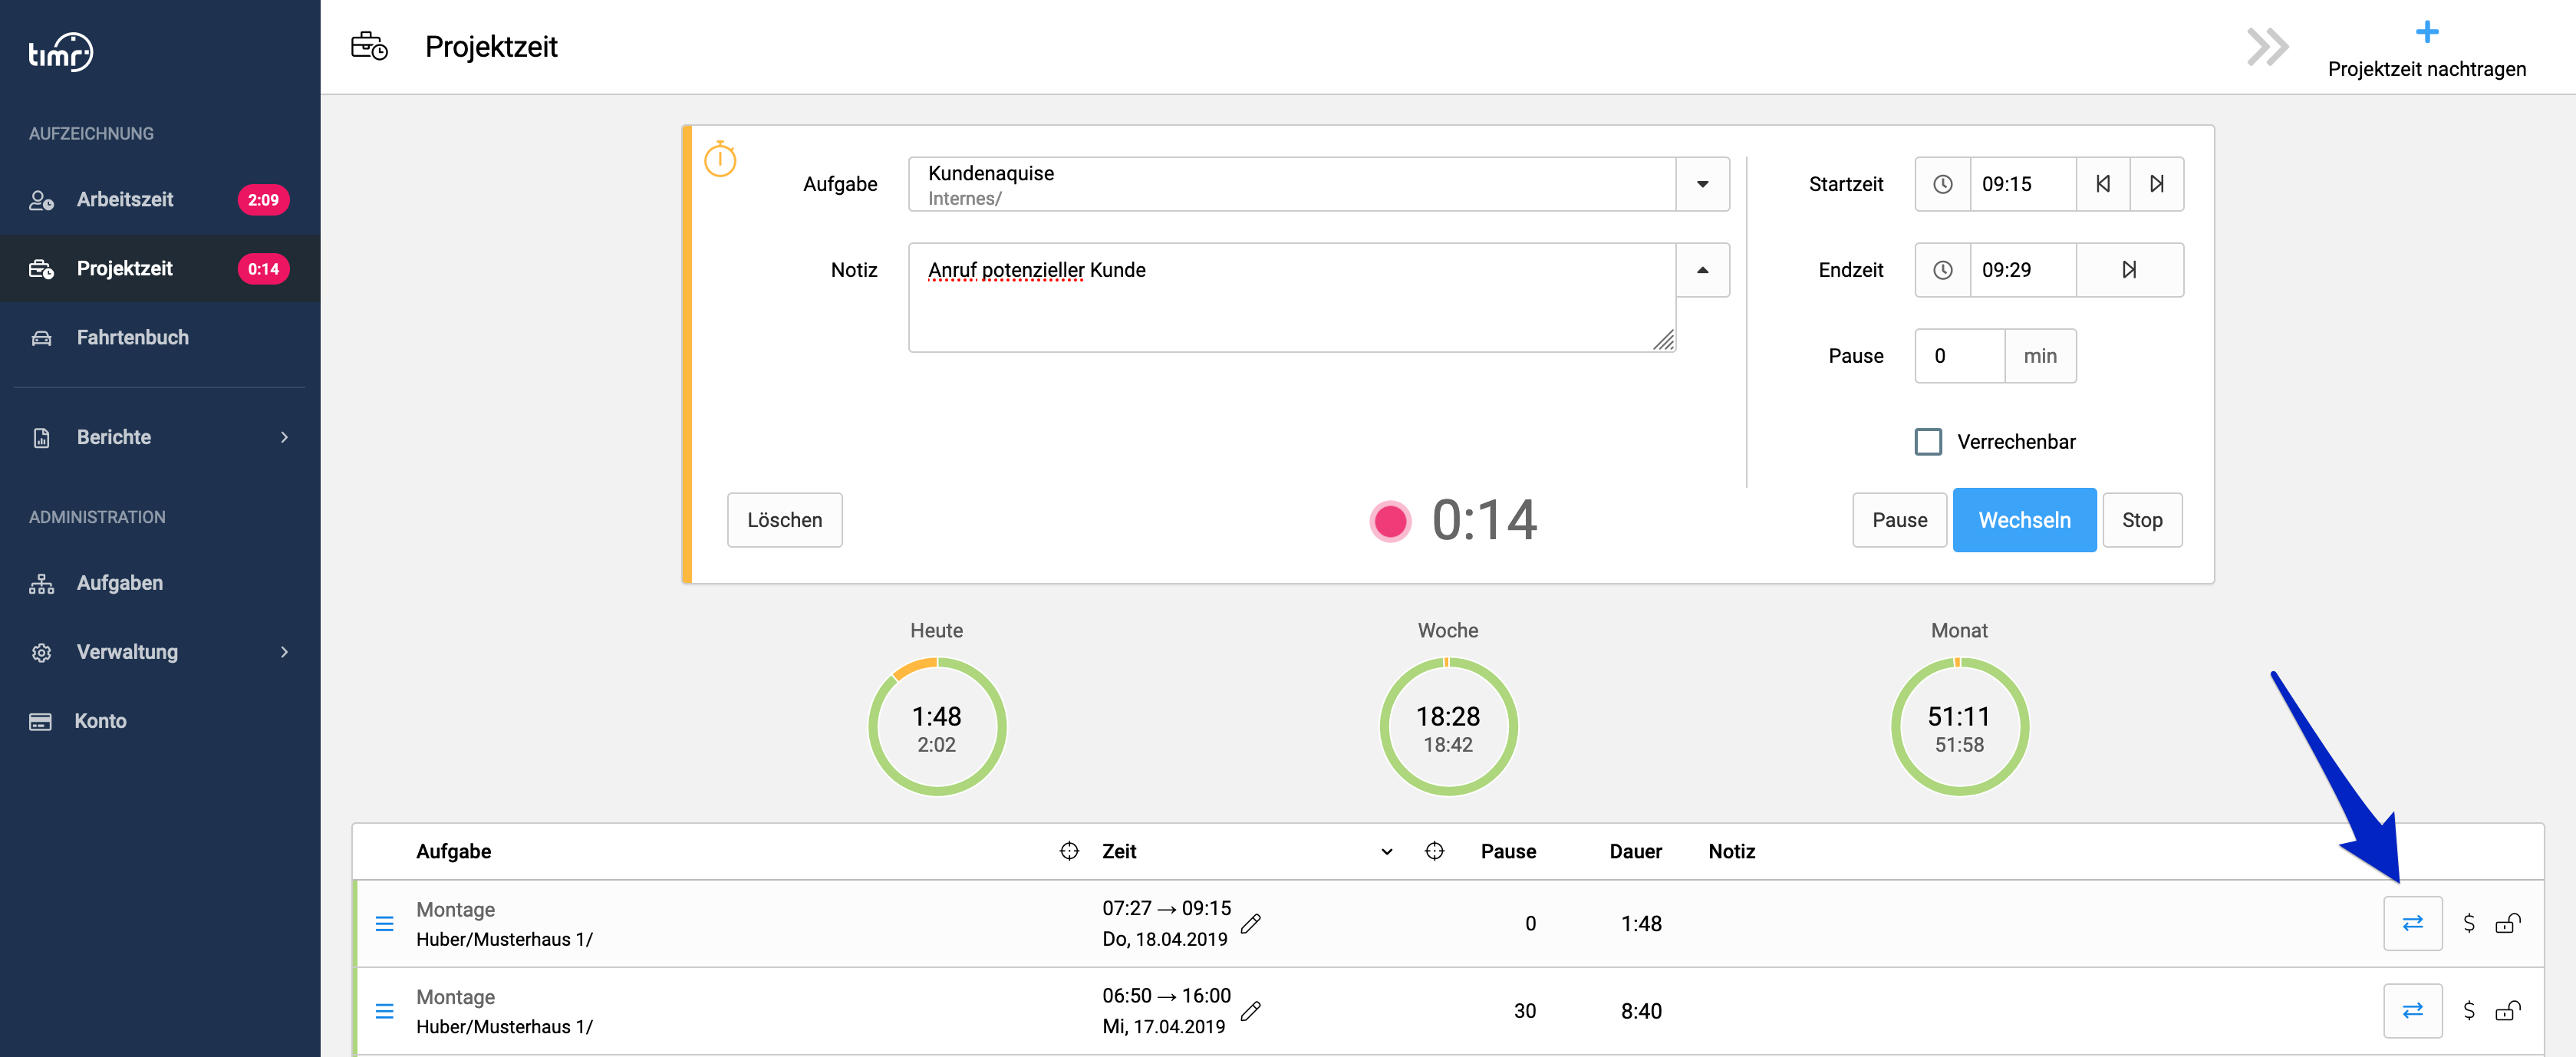Click the clock icon beside Endzeit
2576x1057 pixels.
pos(1942,270)
